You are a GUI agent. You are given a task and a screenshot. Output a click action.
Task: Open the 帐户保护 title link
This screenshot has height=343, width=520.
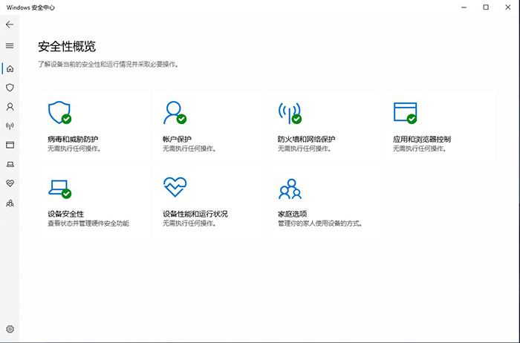pos(177,139)
